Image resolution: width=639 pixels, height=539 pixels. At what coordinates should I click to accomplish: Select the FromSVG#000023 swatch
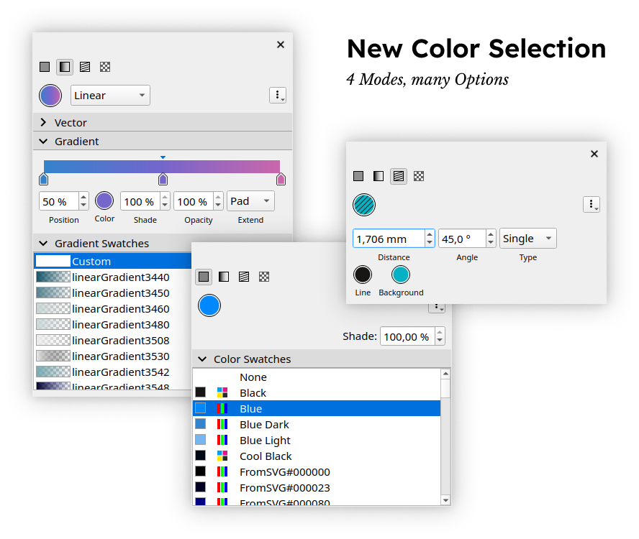[317, 488]
